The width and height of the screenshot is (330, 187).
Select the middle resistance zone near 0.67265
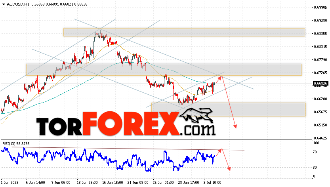164,70
